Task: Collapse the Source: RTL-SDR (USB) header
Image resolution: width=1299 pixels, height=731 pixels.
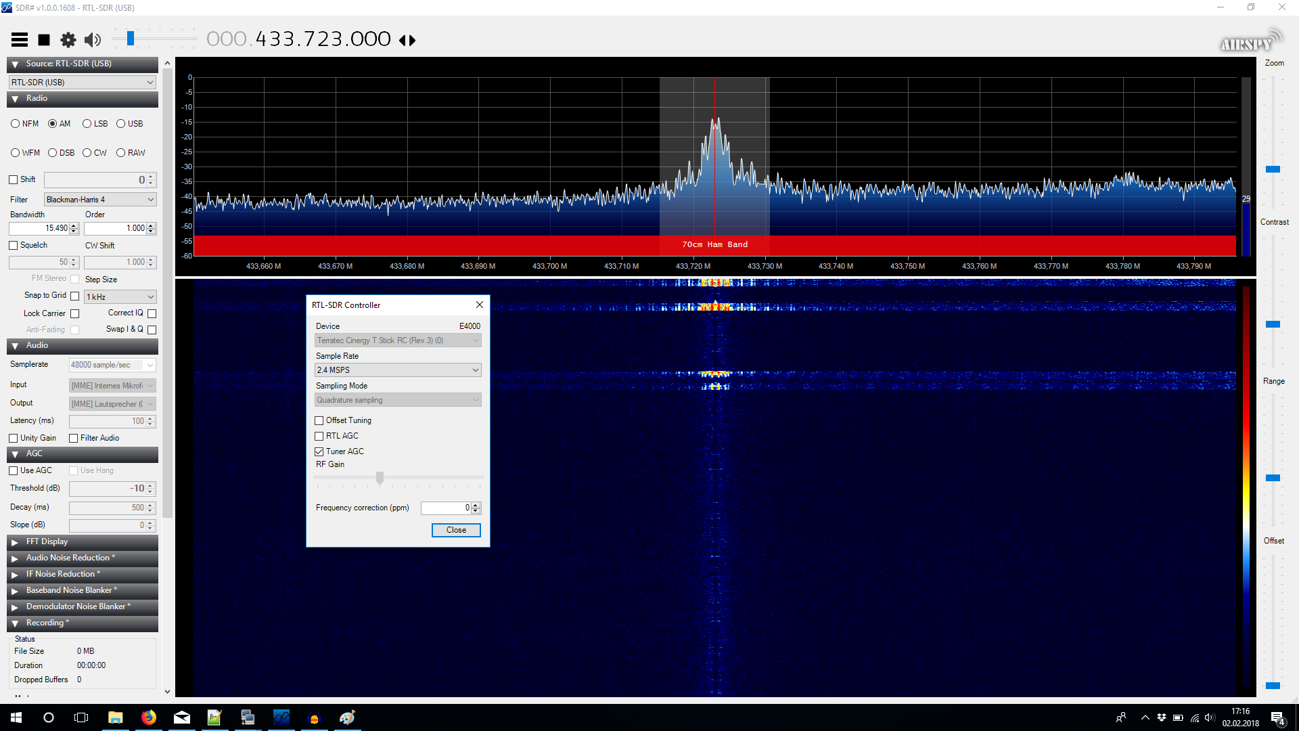Action: coord(83,64)
